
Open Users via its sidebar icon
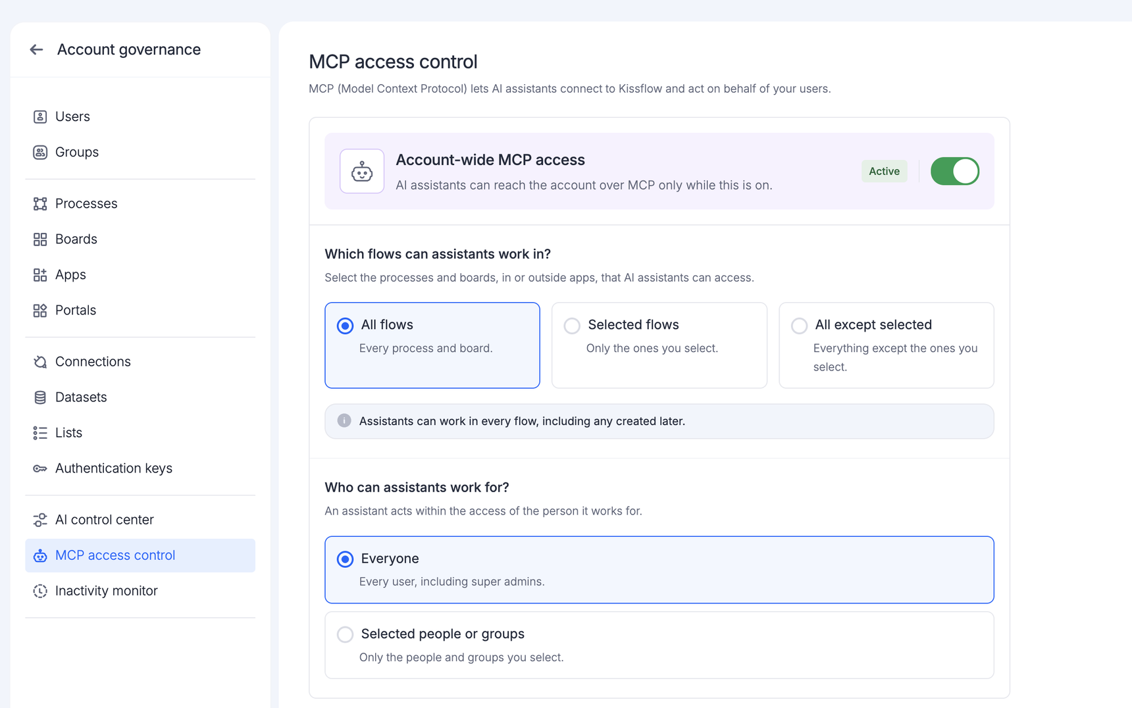click(40, 116)
